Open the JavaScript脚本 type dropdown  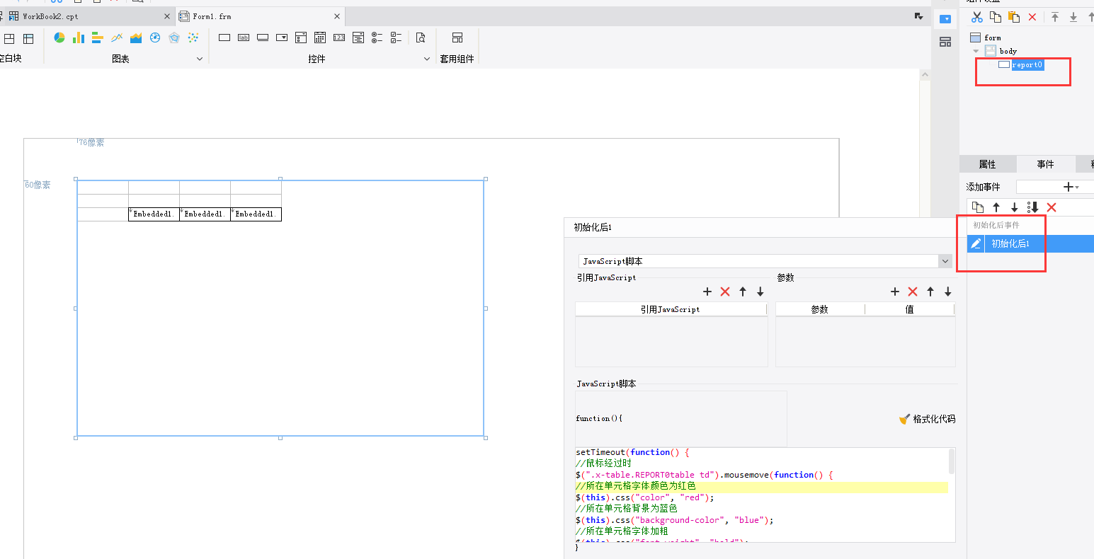tap(945, 261)
